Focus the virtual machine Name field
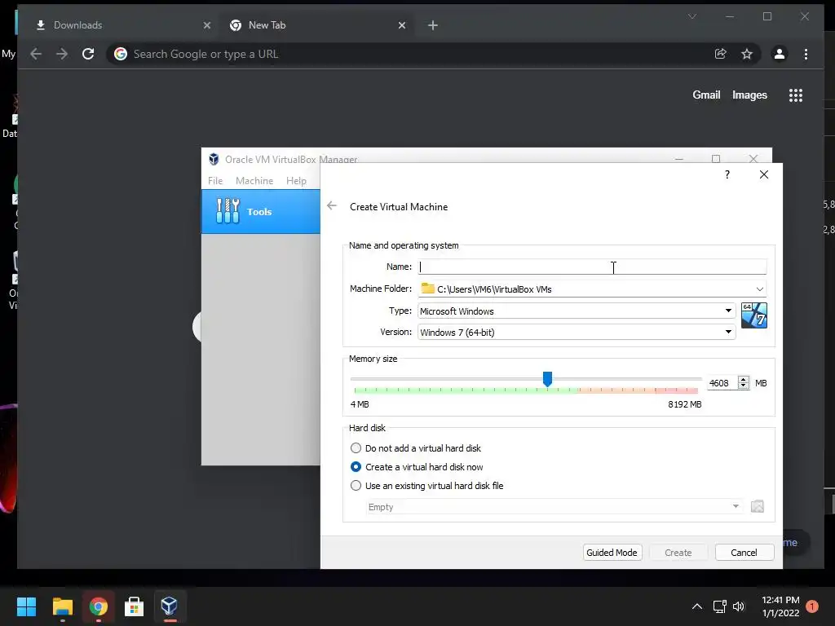Viewport: 835px width, 626px height. tap(592, 267)
